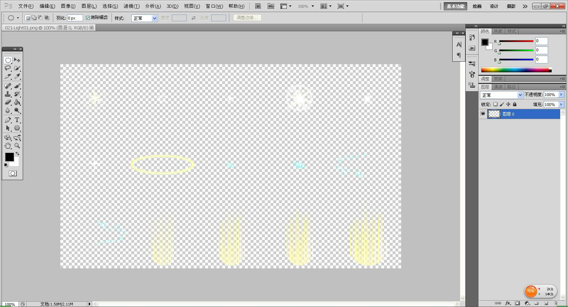Image resolution: width=568 pixels, height=307 pixels.
Task: Switch to the 路径 paths tab
Action: pyautogui.click(x=512, y=87)
